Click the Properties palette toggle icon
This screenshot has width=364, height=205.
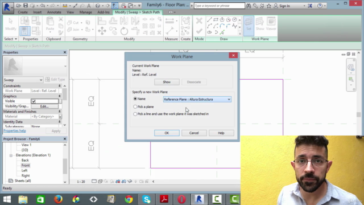click(24, 31)
